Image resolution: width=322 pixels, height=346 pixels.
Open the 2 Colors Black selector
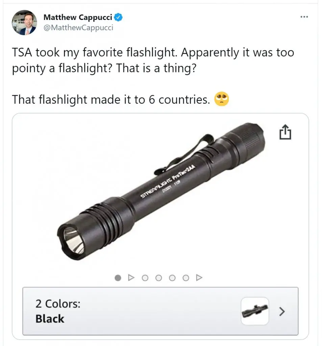pyautogui.click(x=160, y=311)
